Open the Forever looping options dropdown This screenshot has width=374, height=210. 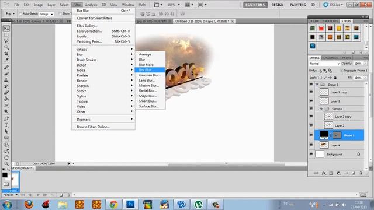11,195
